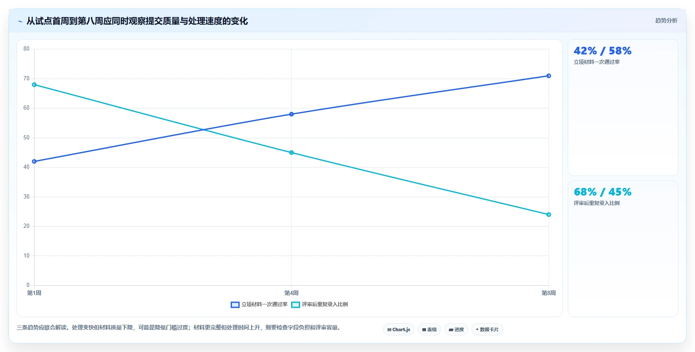This screenshot has width=695, height=352.
Task: Click the 80 y-axis tick label
Action: pos(26,49)
